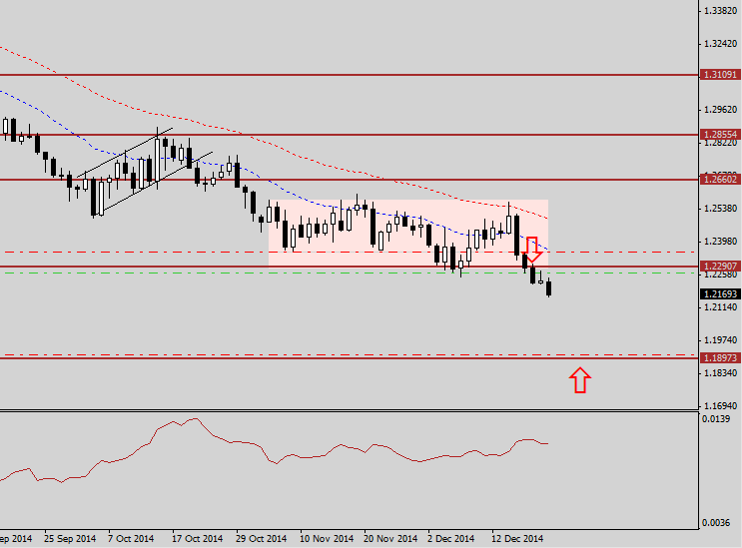The image size is (742, 548).
Task: Click the red up arrow marker
Action: point(580,380)
